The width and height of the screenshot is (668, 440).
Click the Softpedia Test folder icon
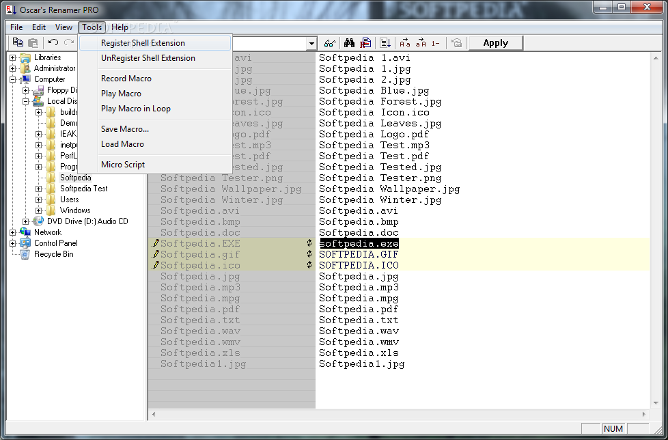point(51,189)
